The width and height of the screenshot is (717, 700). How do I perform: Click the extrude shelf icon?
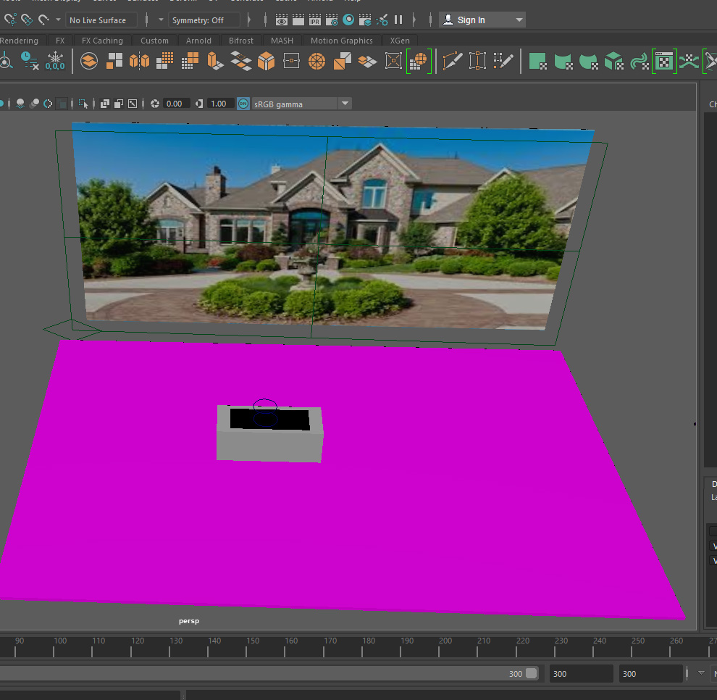click(215, 61)
